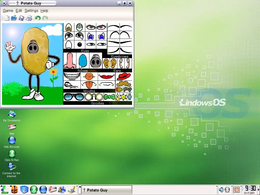Viewport: 260px width, 195px height.
Task: Click the New file toolbar icon
Action: coord(7,18)
